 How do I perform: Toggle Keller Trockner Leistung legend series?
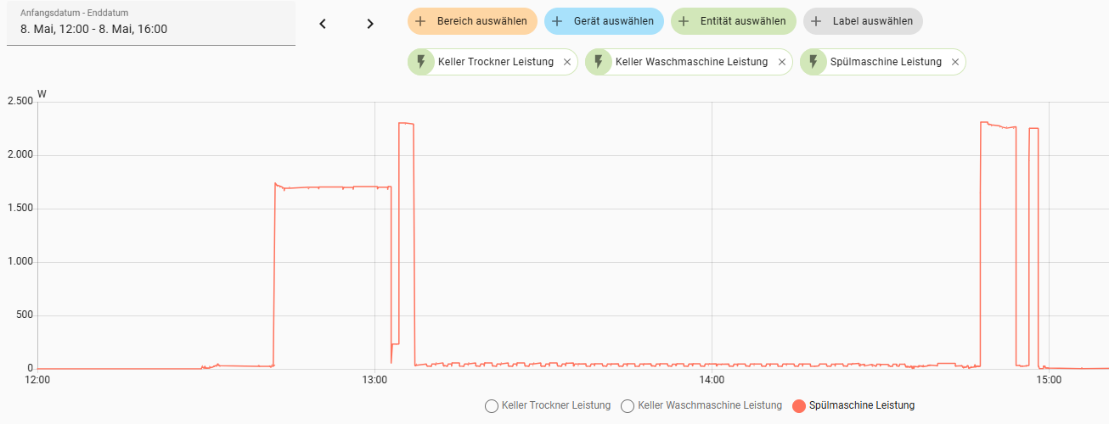[548, 405]
